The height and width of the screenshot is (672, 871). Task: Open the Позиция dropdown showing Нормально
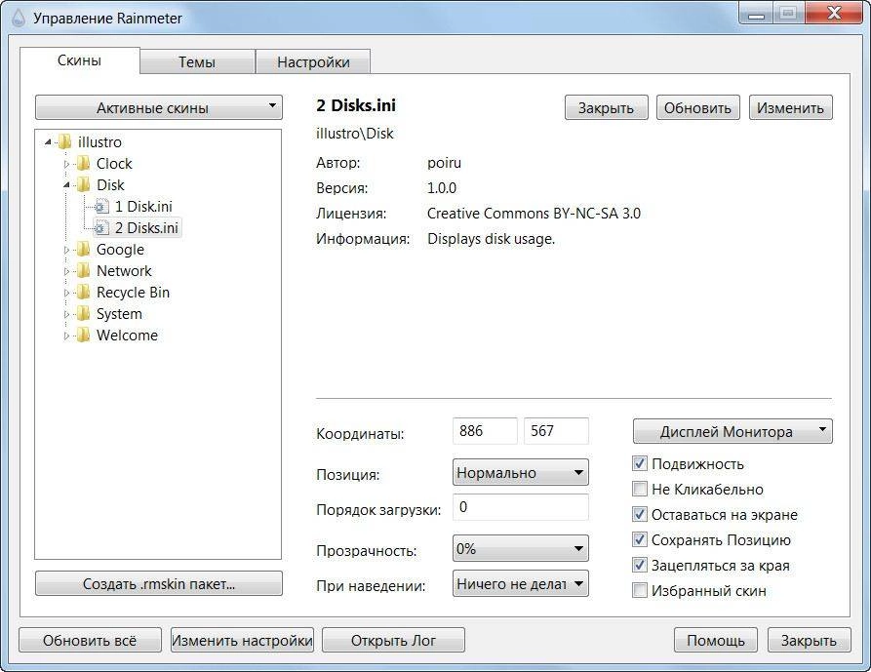(521, 473)
